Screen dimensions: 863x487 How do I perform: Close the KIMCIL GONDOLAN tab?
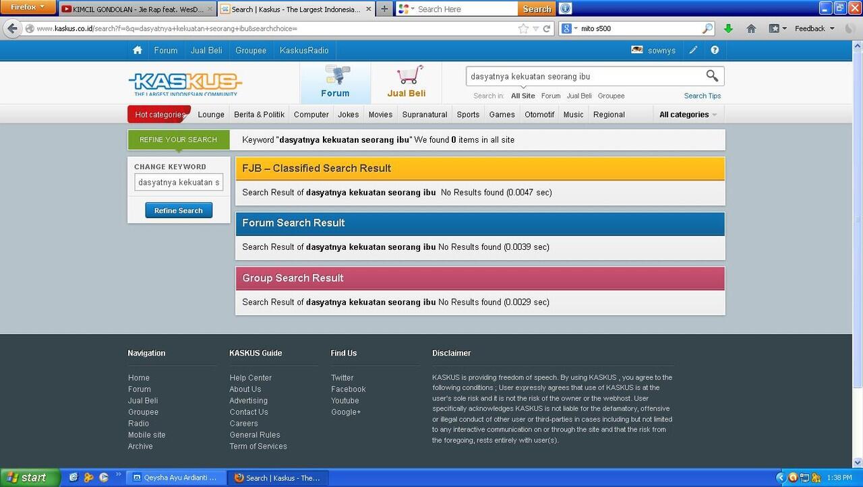tap(209, 9)
